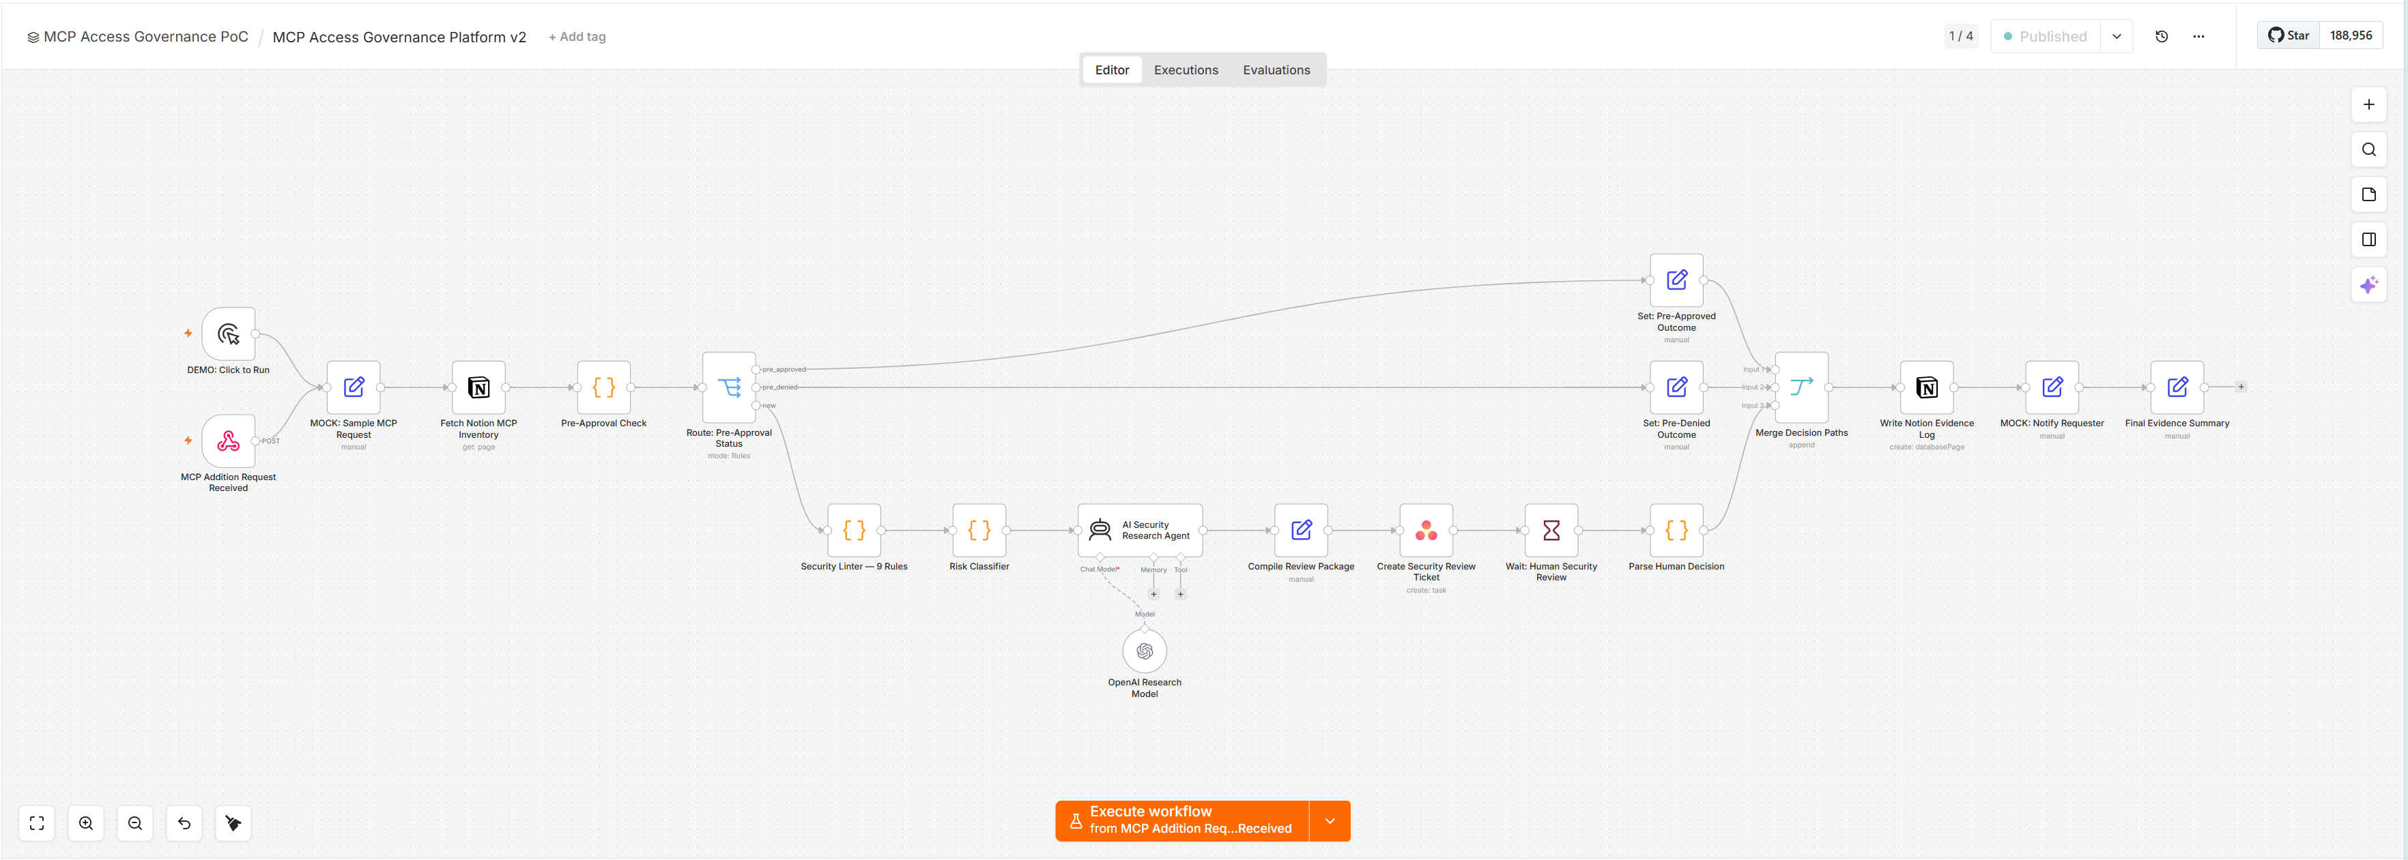Image resolution: width=2408 pixels, height=860 pixels.
Task: Open the workflow version history
Action: (x=2161, y=36)
